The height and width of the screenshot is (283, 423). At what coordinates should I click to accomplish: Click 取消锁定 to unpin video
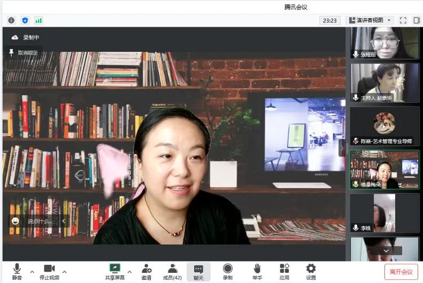point(24,52)
